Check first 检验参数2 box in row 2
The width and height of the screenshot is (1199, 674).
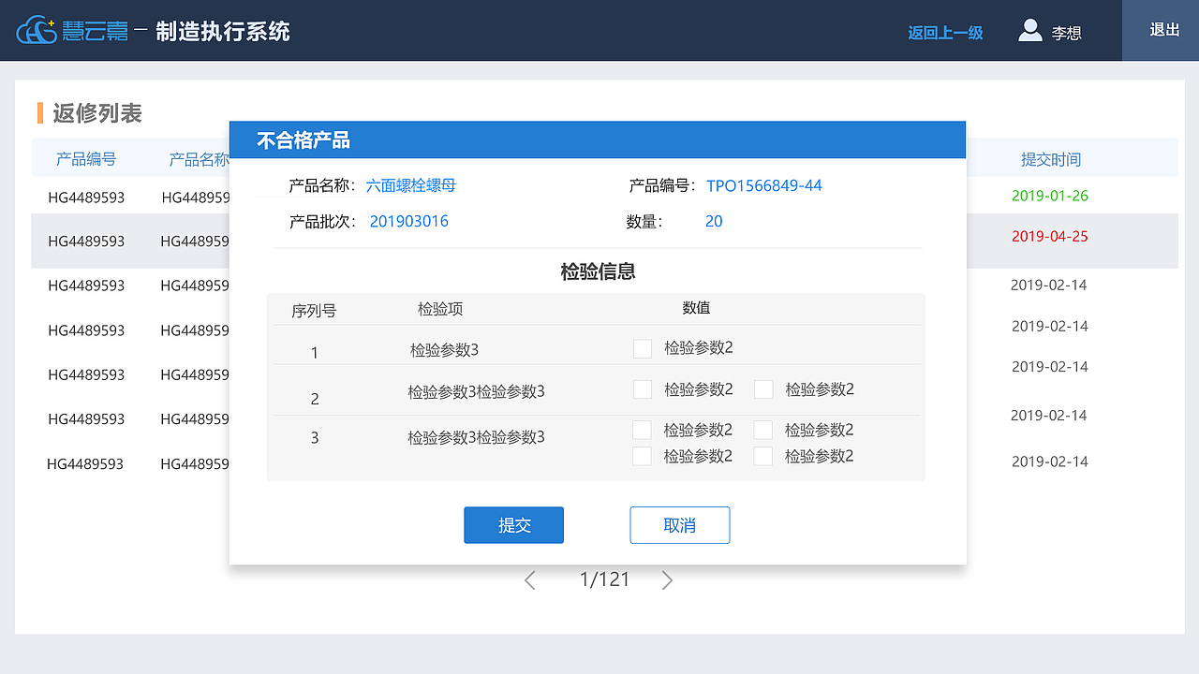click(x=643, y=389)
